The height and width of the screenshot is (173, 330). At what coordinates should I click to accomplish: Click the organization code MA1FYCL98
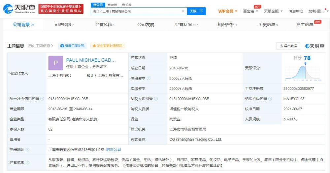coord(294,99)
